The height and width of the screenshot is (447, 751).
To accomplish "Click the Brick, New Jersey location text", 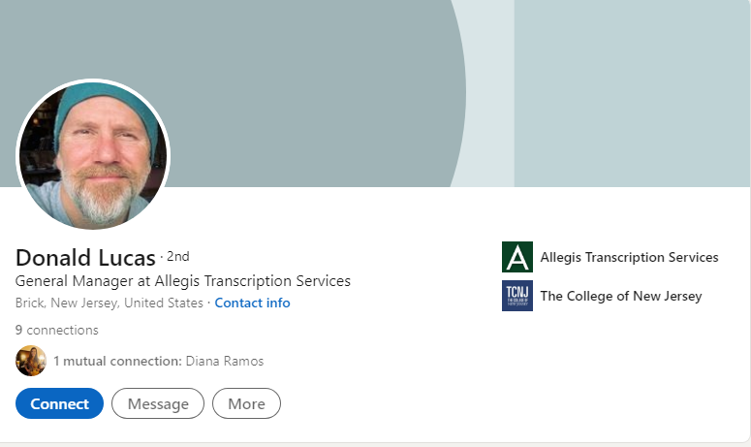I will point(110,303).
